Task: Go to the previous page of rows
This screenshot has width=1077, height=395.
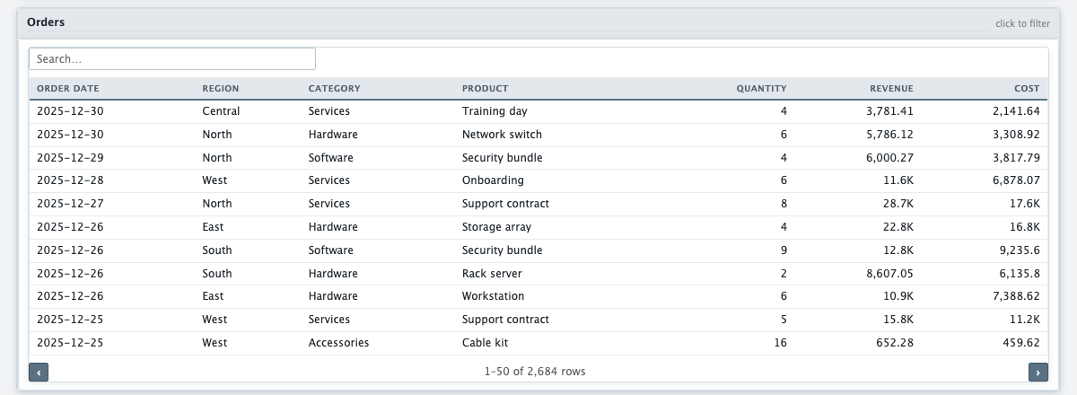Action: 39,372
